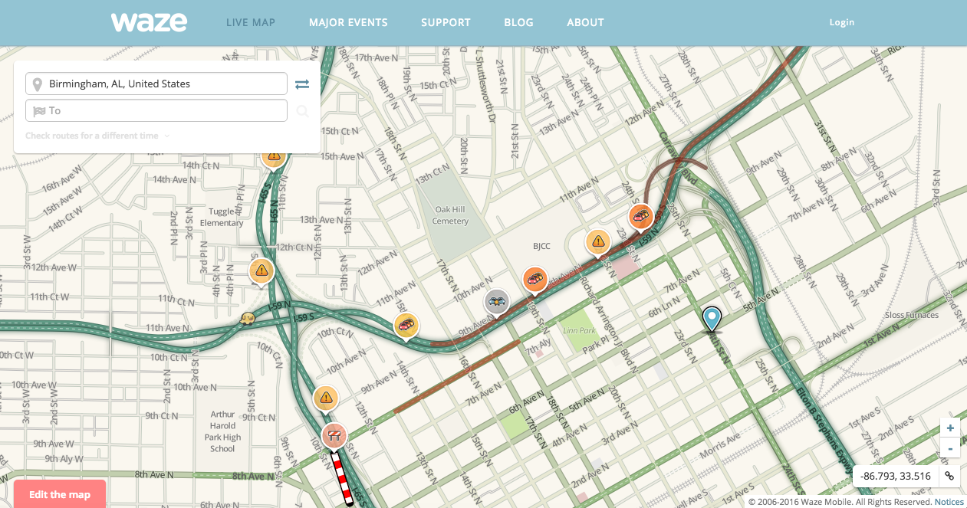Screen dimensions: 967x508
Task: Go to the SUPPORT page
Action: (446, 22)
